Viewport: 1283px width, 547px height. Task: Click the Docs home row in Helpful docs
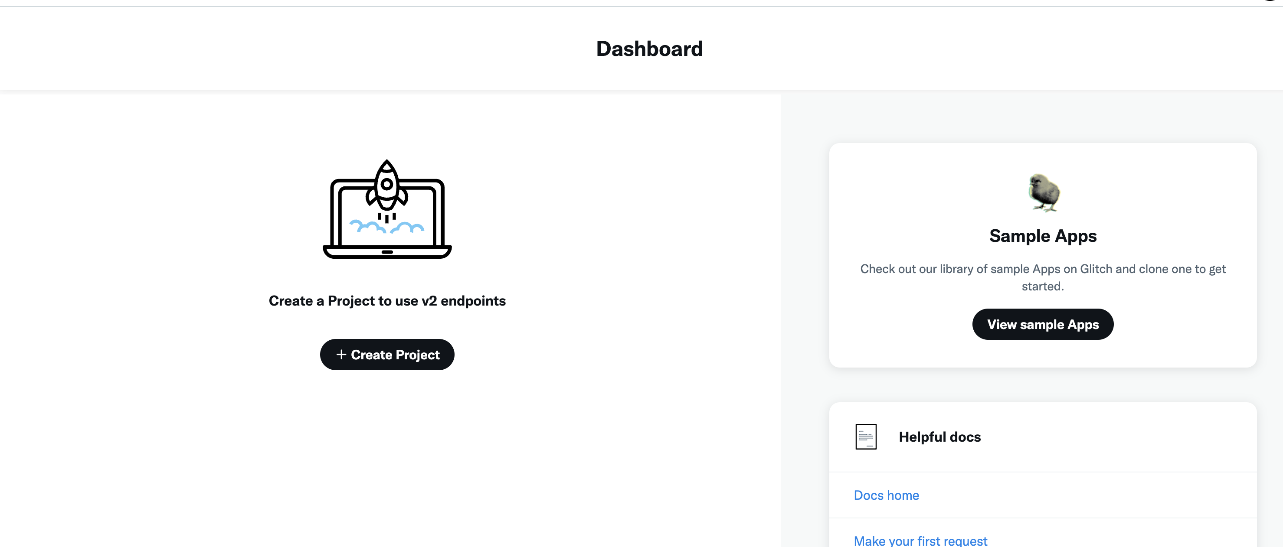[x=1042, y=495]
